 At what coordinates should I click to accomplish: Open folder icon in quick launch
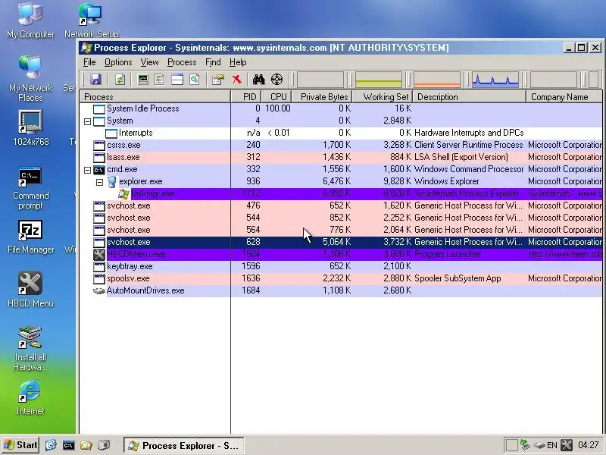click(x=86, y=445)
